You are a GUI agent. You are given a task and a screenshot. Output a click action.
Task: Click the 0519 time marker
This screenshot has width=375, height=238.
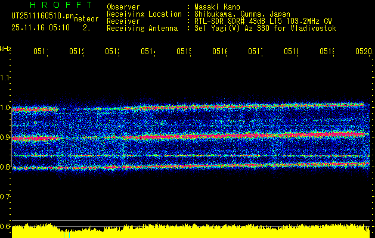(x=327, y=52)
